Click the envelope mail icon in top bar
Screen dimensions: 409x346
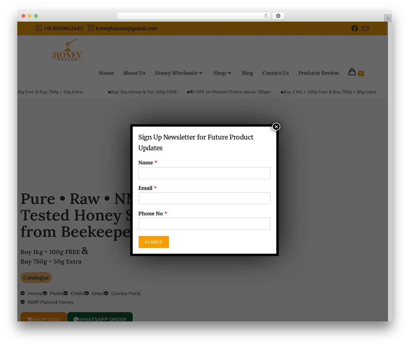(365, 28)
